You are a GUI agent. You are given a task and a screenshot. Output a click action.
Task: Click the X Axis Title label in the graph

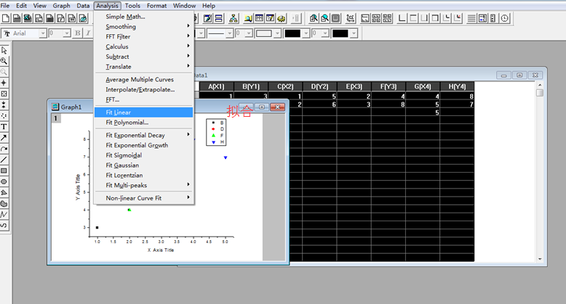[161, 250]
